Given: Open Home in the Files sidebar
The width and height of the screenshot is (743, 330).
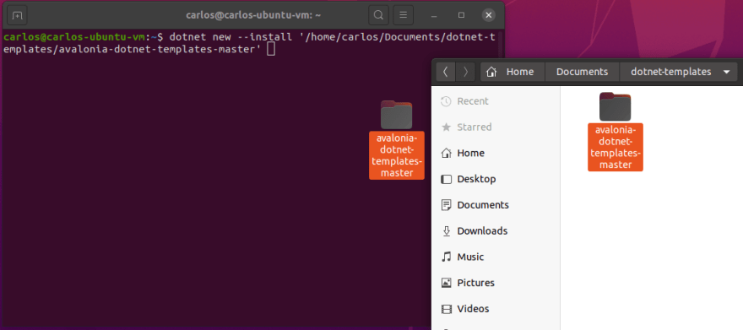Looking at the screenshot, I should pos(496,154).
